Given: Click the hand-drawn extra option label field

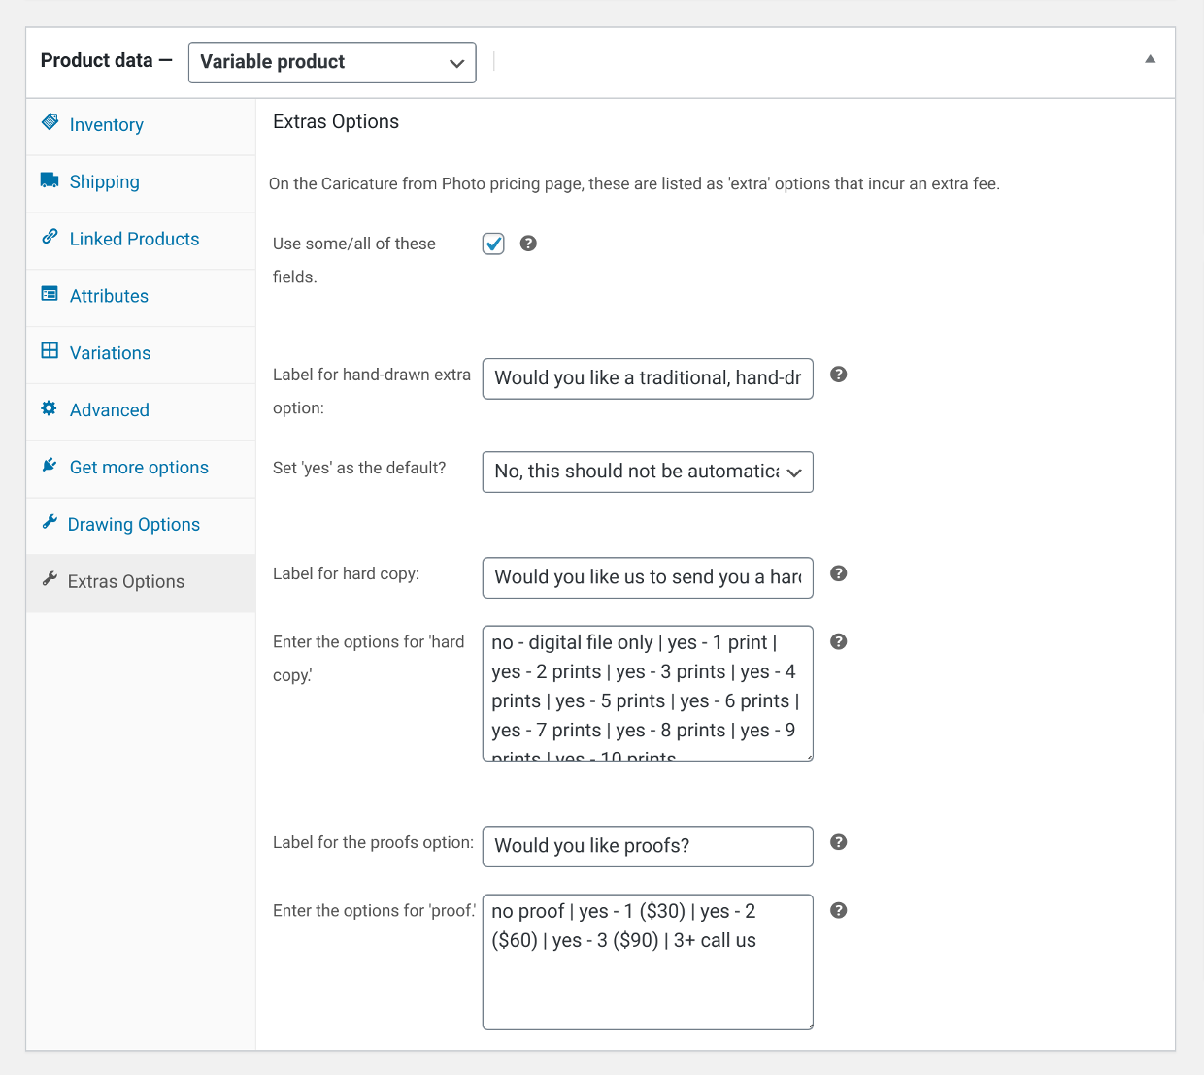Looking at the screenshot, I should (648, 378).
